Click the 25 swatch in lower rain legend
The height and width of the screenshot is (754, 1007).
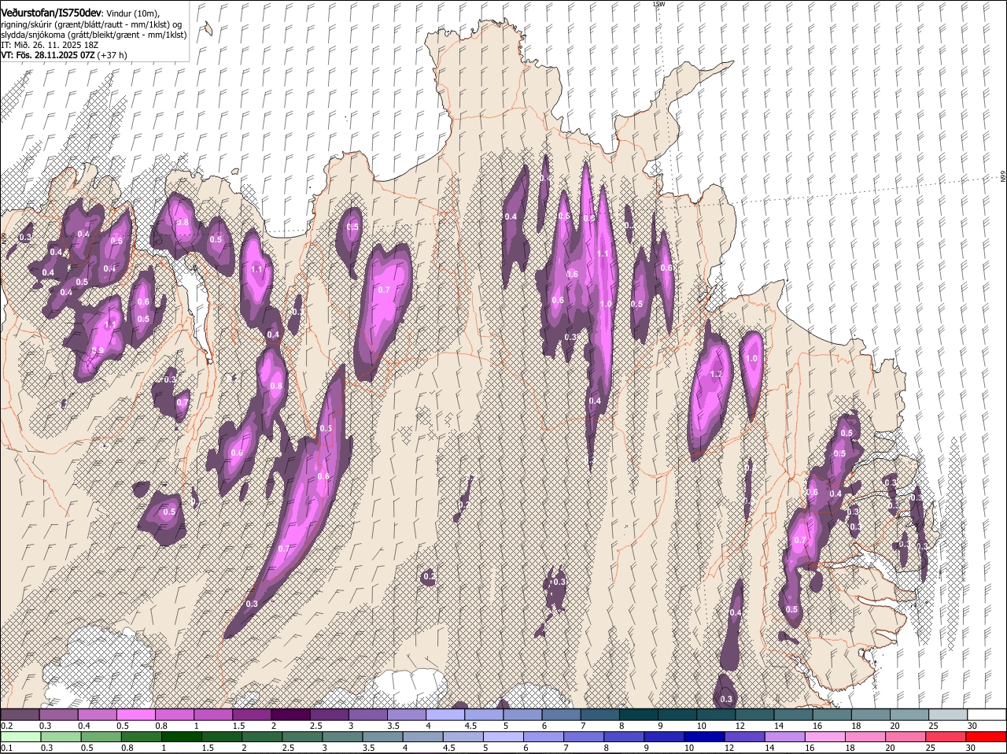pyautogui.click(x=946, y=737)
